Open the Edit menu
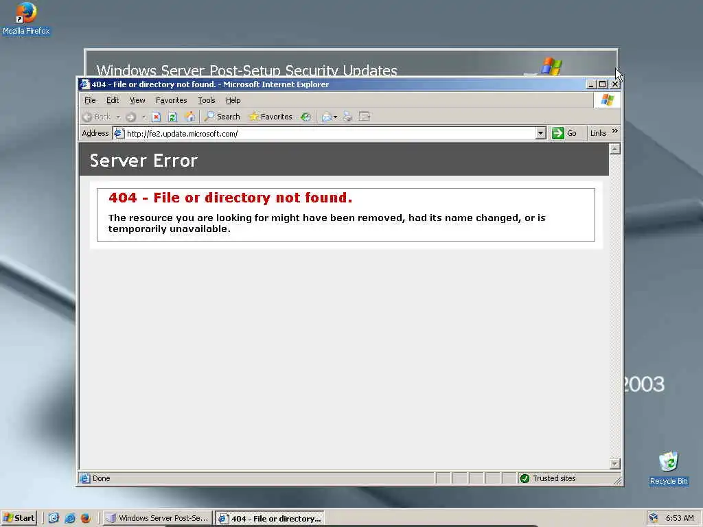The width and height of the screenshot is (703, 527). (113, 100)
